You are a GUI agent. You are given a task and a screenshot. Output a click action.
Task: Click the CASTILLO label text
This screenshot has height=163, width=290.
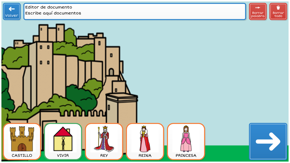coord(22,155)
